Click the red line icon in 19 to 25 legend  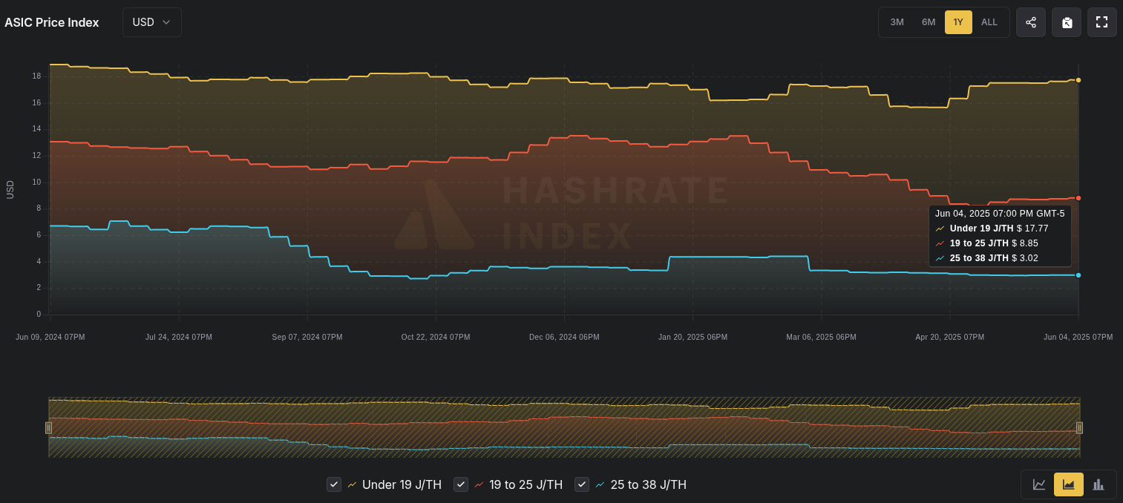(x=479, y=484)
